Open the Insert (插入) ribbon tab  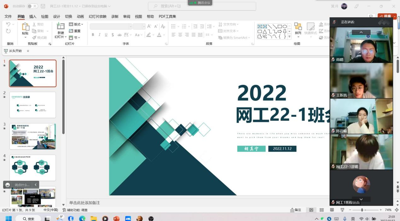click(x=33, y=16)
